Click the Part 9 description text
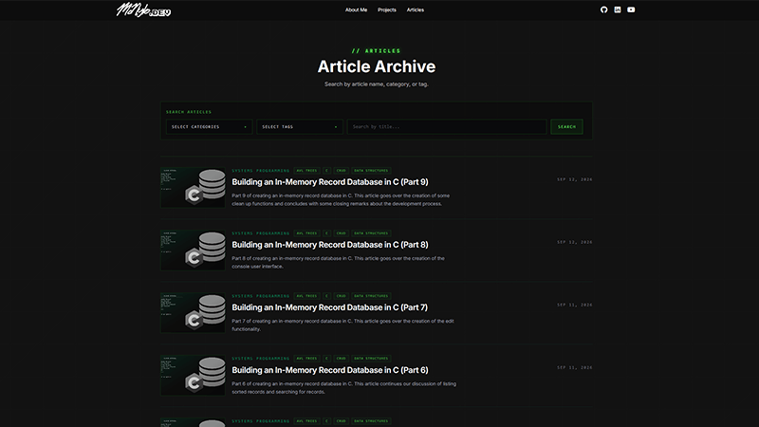Viewport: 759px width, 427px height. click(341, 199)
